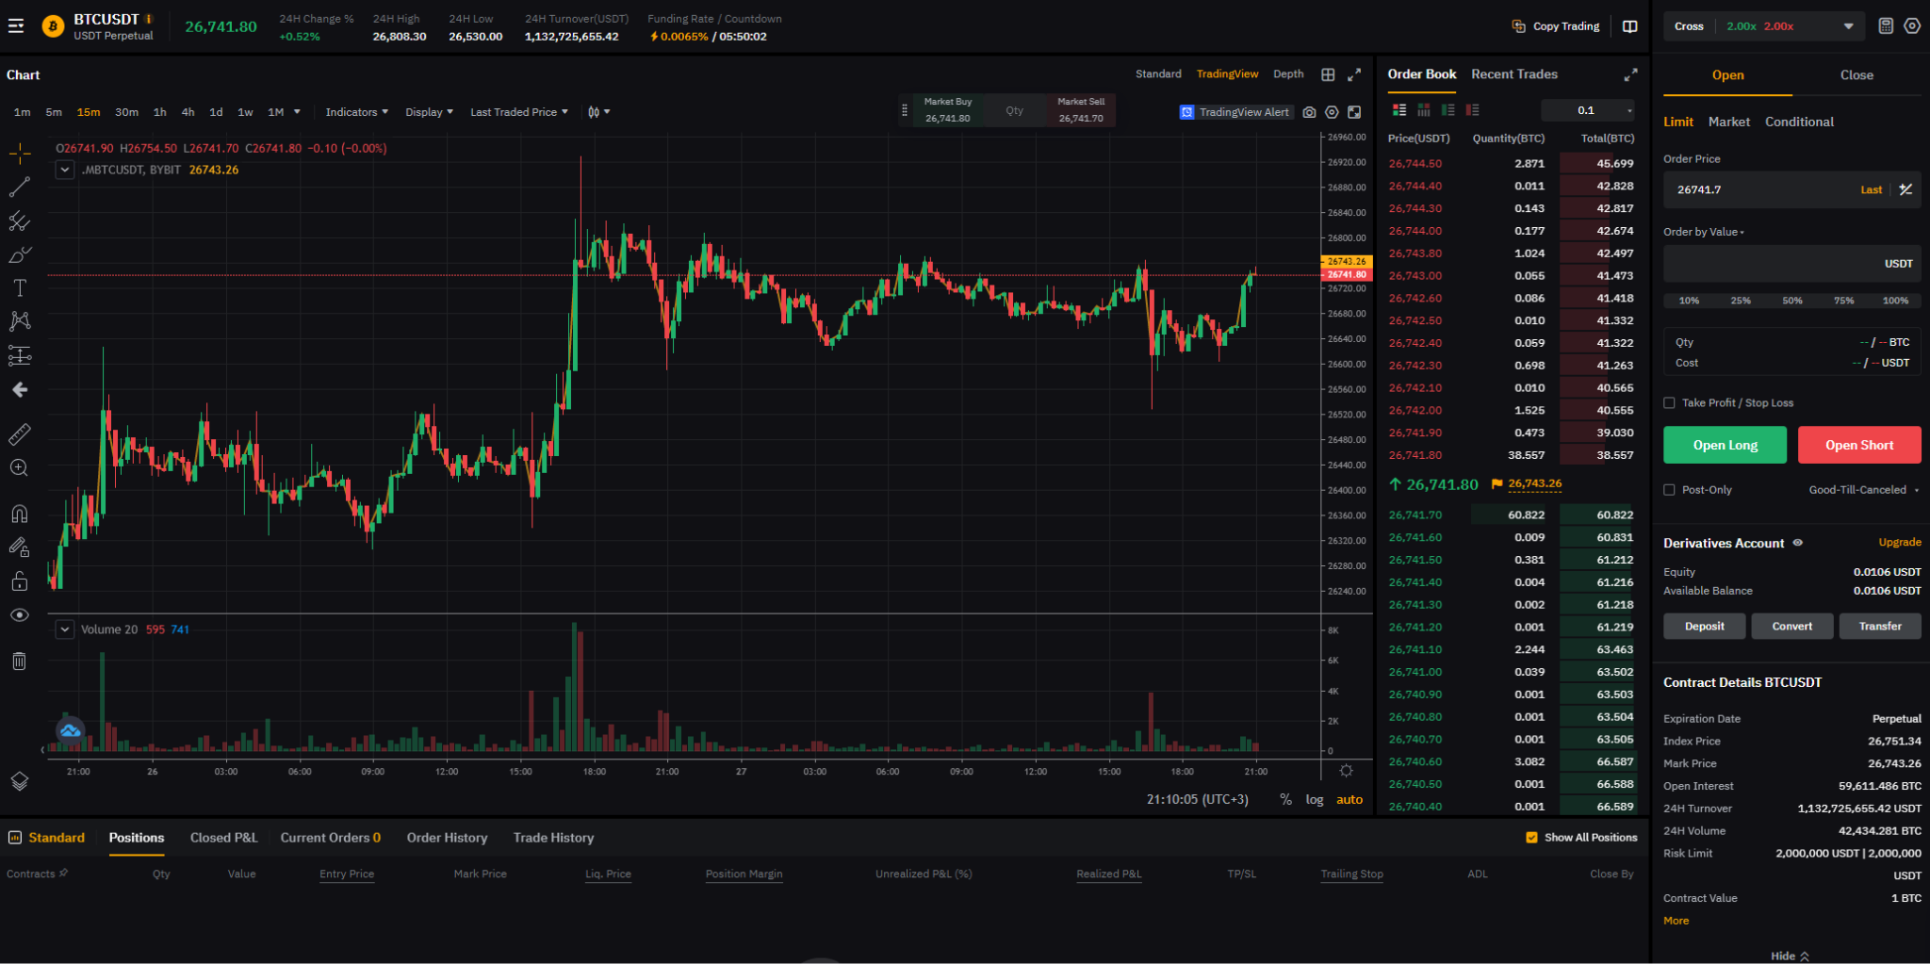Image resolution: width=1930 pixels, height=964 pixels.
Task: Activate the zoom in tool
Action: point(20,467)
